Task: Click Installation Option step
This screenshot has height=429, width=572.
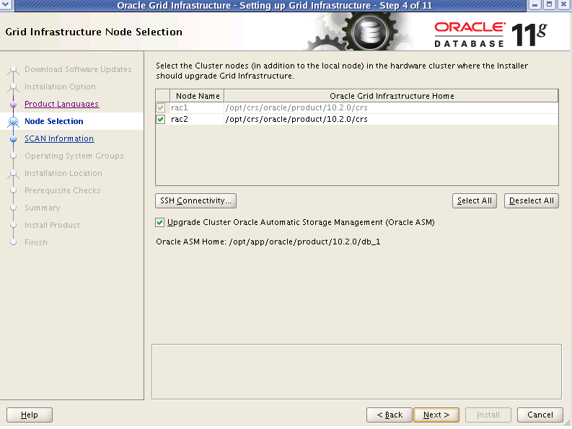Action: pyautogui.click(x=60, y=87)
